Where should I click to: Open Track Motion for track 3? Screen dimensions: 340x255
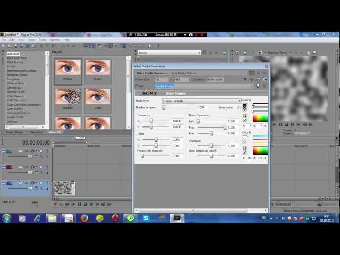point(21,183)
